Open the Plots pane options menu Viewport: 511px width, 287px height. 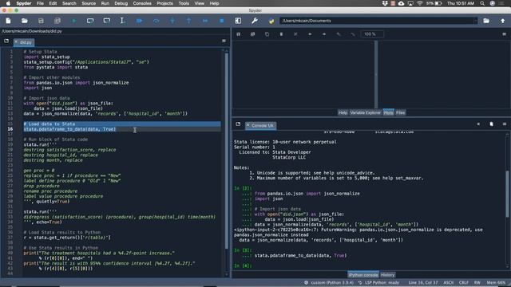pos(504,34)
